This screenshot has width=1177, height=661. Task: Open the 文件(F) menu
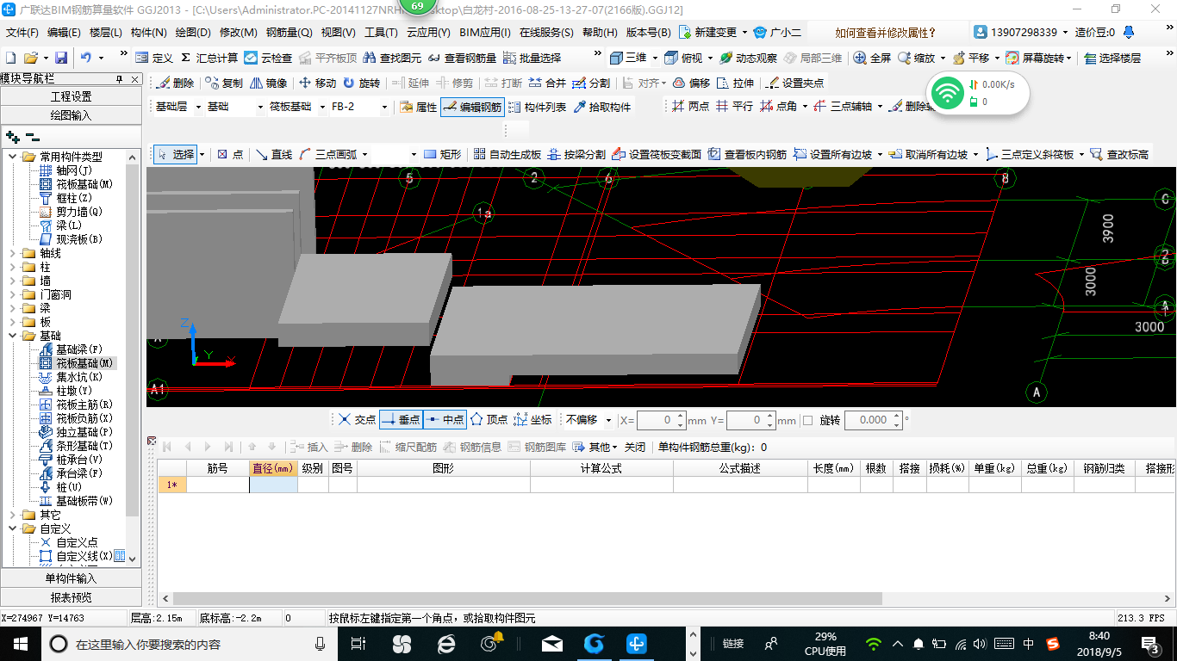point(22,33)
